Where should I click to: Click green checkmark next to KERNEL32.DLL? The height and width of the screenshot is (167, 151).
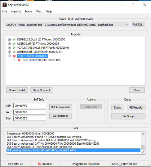tap(14, 40)
